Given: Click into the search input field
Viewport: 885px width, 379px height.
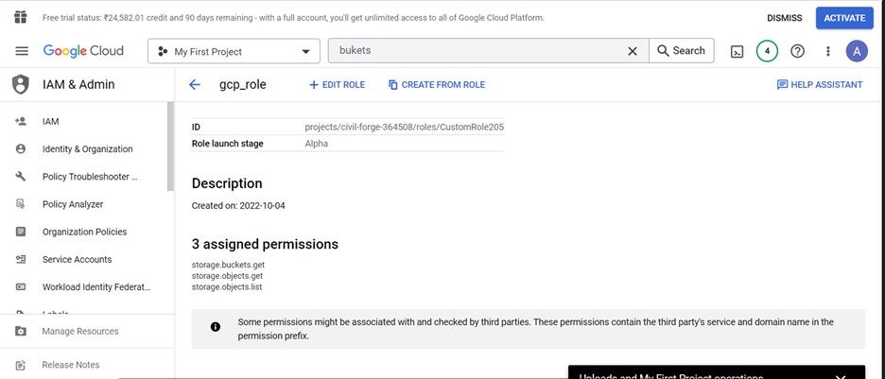Looking at the screenshot, I should pyautogui.click(x=477, y=51).
